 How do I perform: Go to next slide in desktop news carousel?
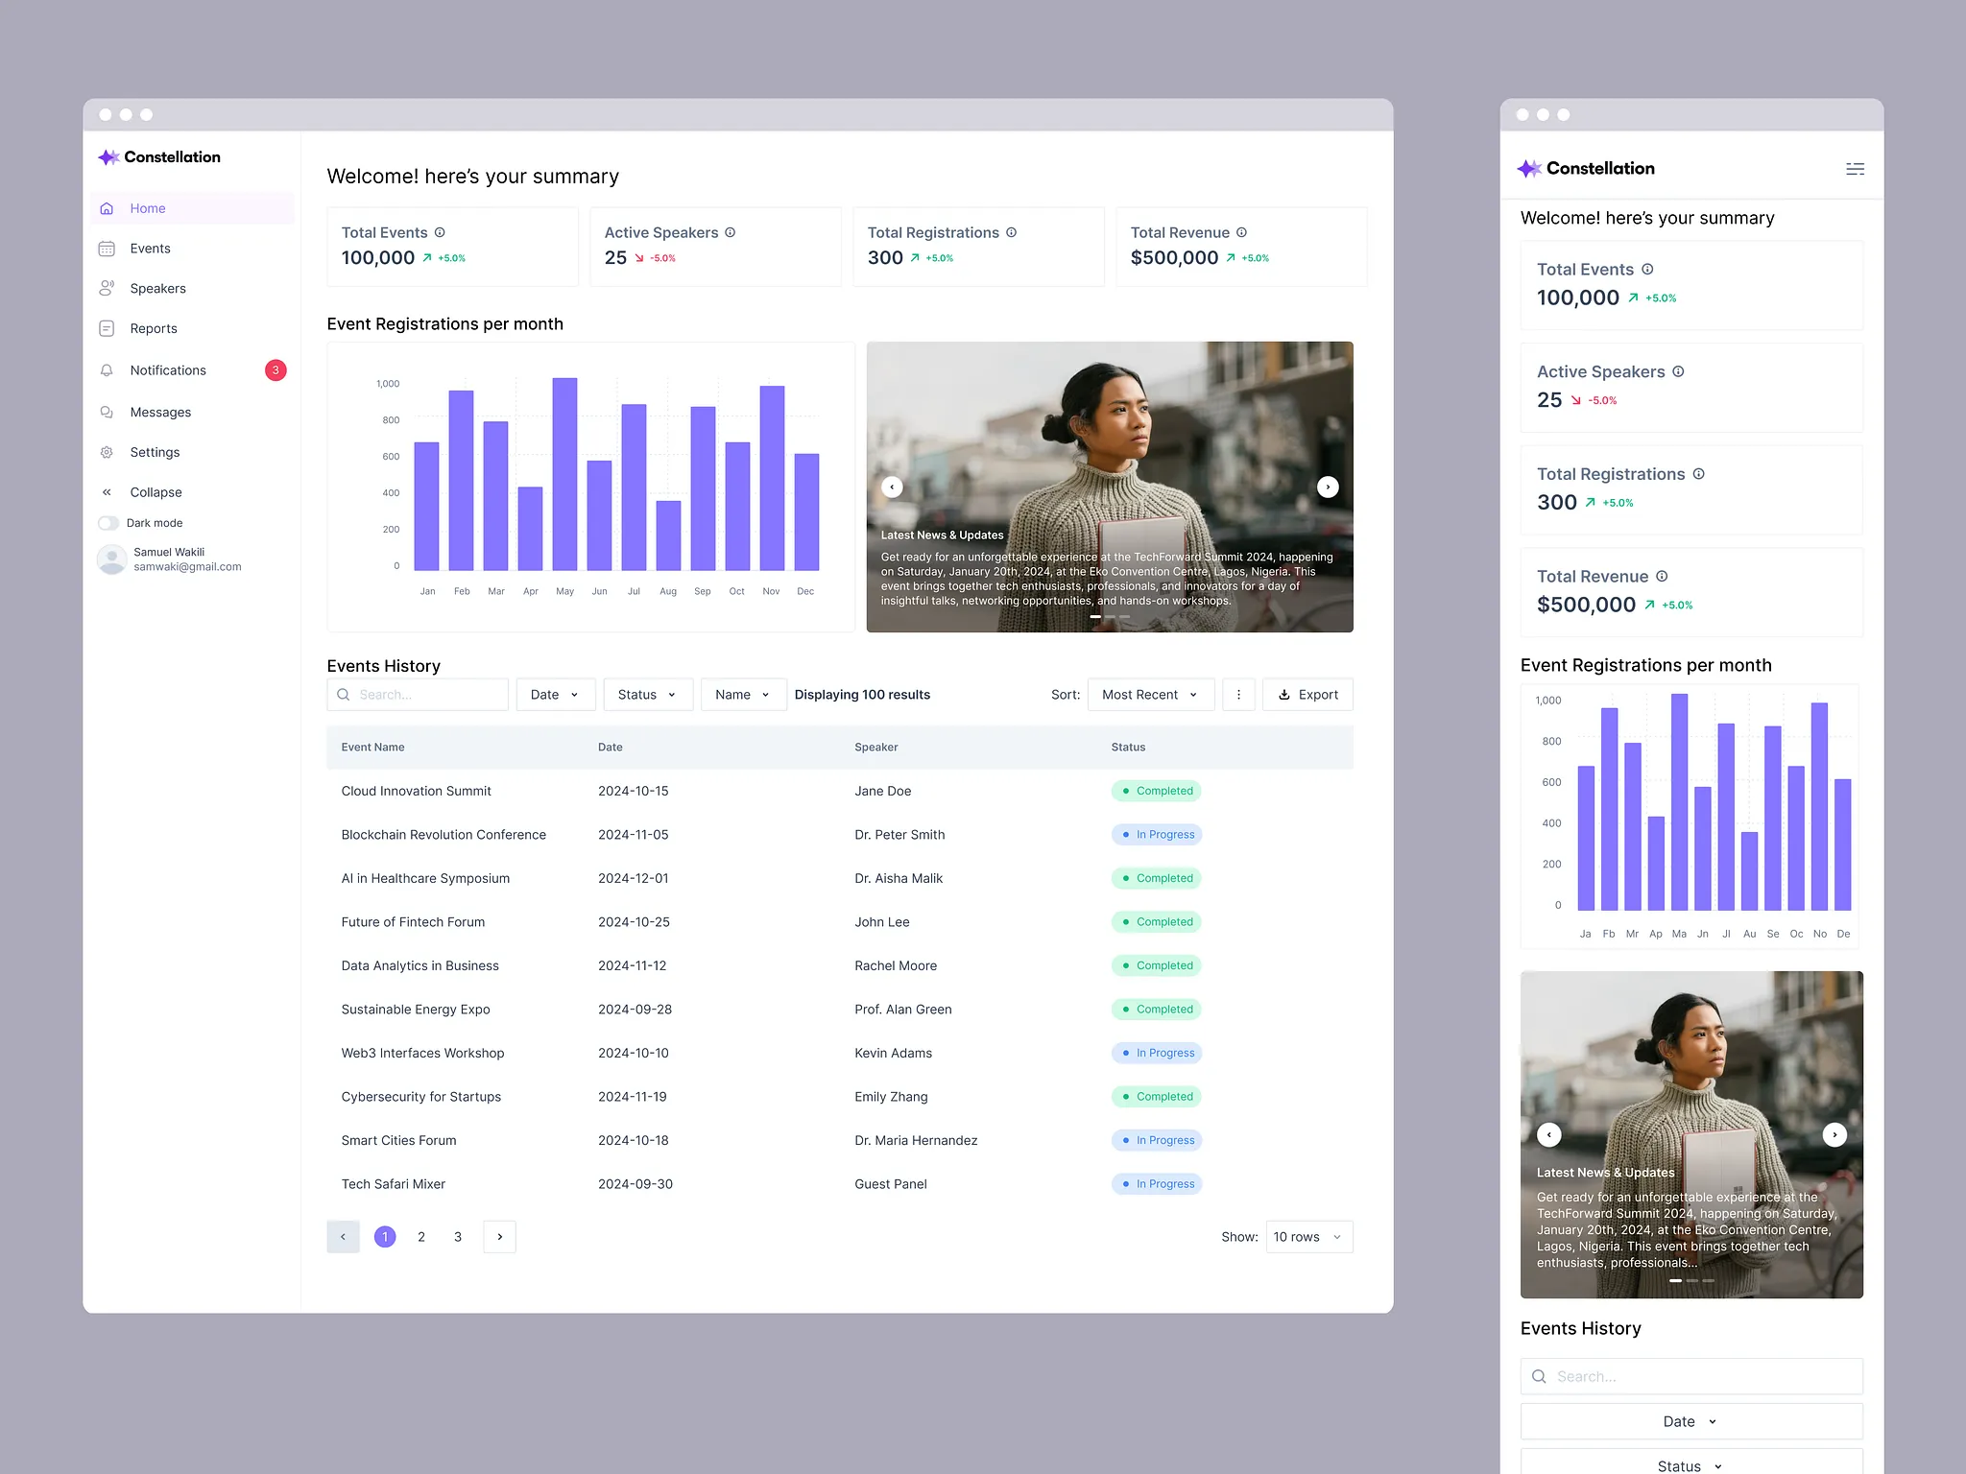tap(1328, 487)
